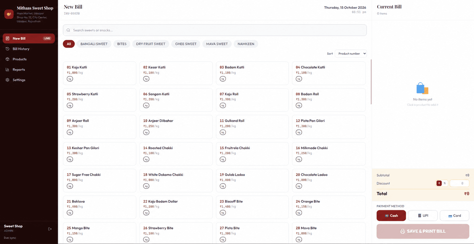Image resolution: width=474 pixels, height=244 pixels.
Task: Click the kg unit badge on Strawberry Katli
Action: (x=70, y=105)
